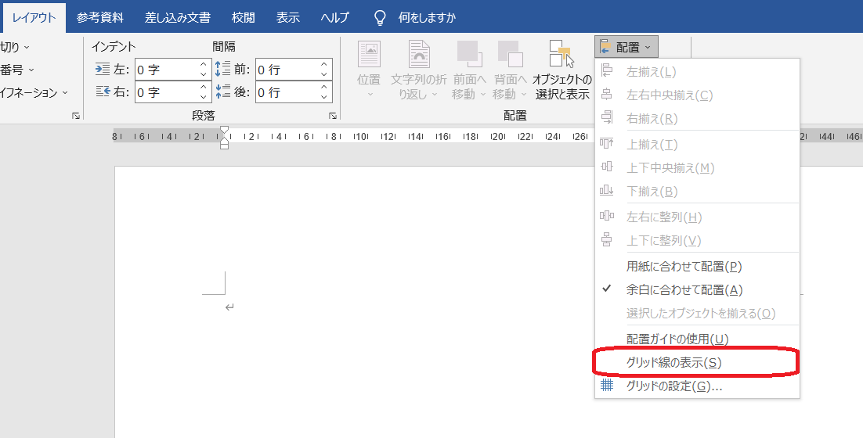This screenshot has width=863, height=438.
Task: Increase spacing before with up arrow
Action: (x=323, y=65)
